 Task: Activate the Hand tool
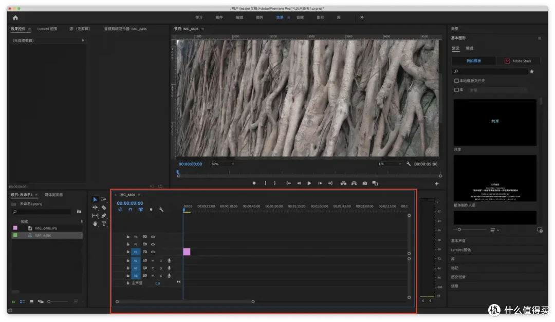tap(95, 223)
